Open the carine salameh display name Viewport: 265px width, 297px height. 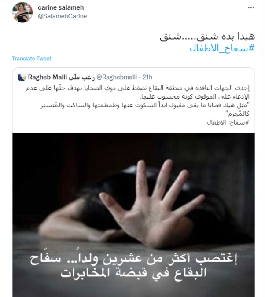61,7
